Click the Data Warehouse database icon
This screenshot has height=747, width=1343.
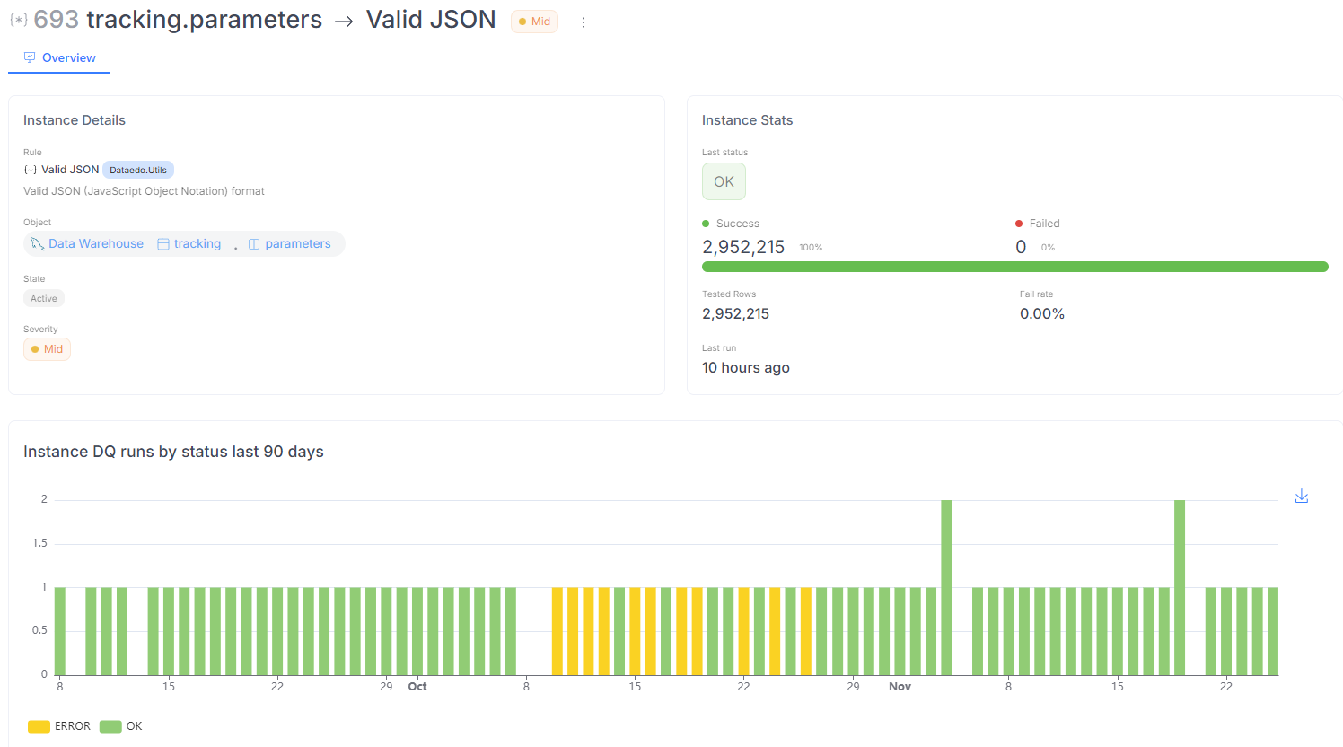[38, 244]
